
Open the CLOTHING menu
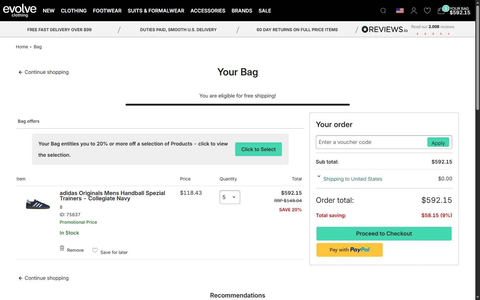(x=74, y=11)
